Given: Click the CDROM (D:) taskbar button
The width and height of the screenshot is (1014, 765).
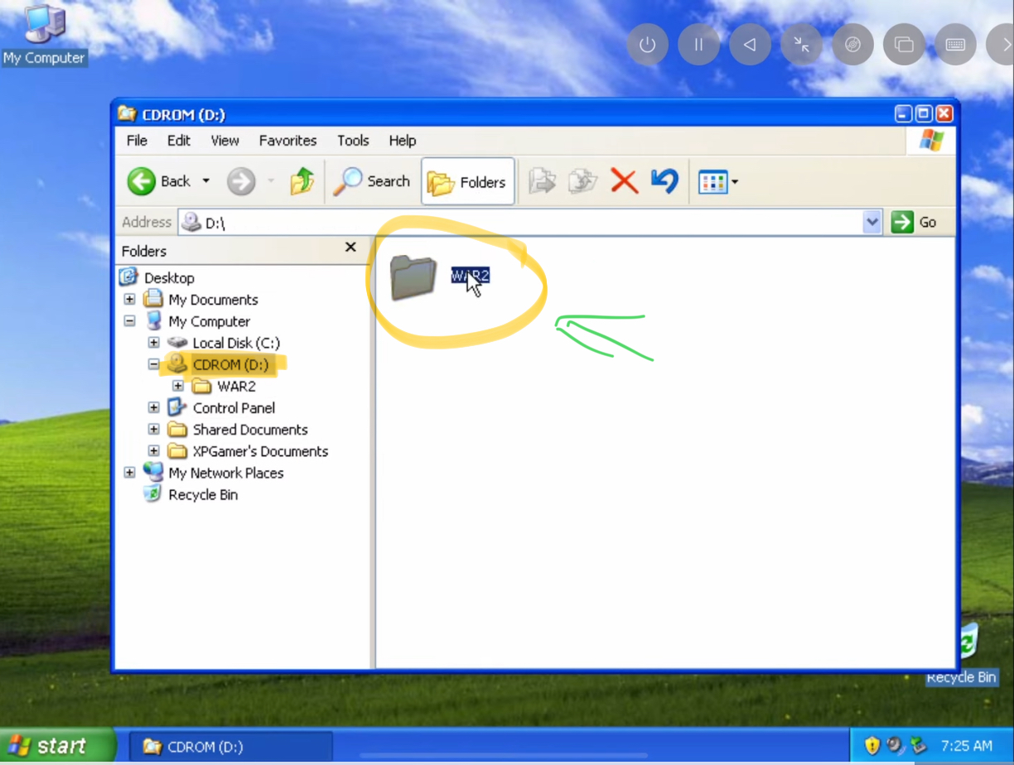Looking at the screenshot, I should (231, 747).
